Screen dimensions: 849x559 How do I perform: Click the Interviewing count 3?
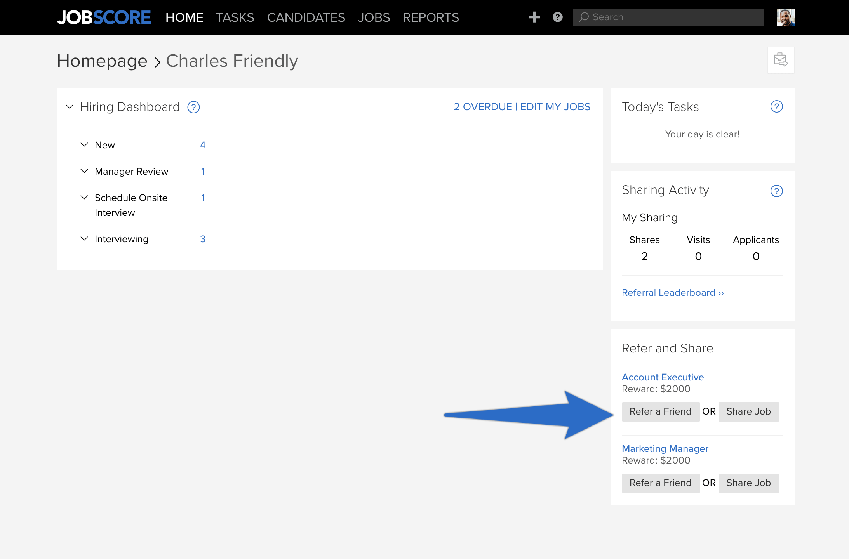203,239
